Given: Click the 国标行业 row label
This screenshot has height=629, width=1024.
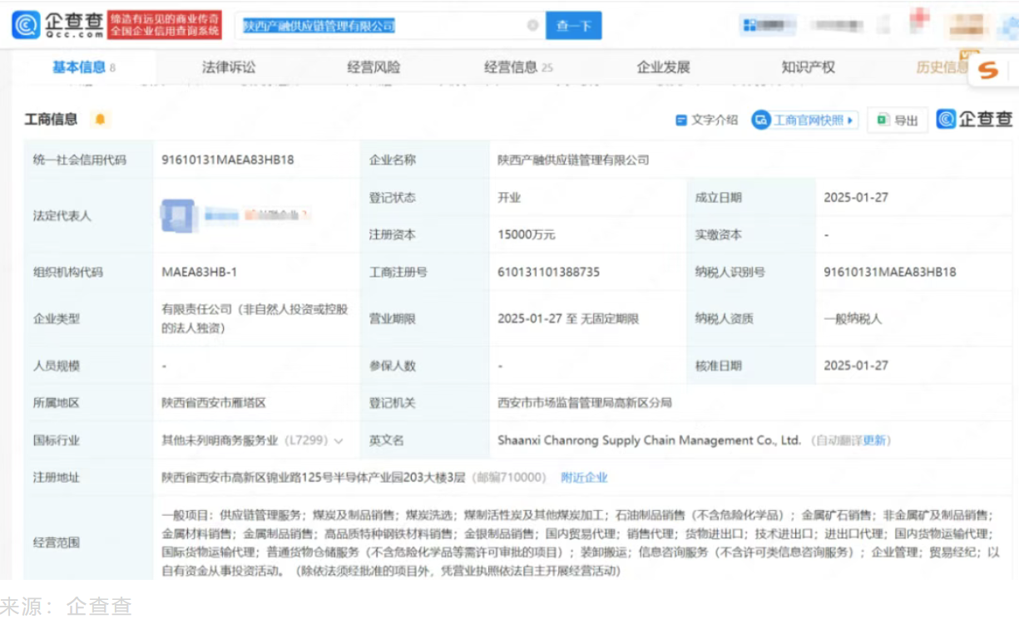Looking at the screenshot, I should coord(57,440).
